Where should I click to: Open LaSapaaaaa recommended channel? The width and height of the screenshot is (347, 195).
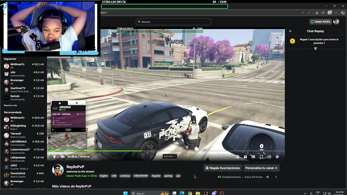point(24,159)
